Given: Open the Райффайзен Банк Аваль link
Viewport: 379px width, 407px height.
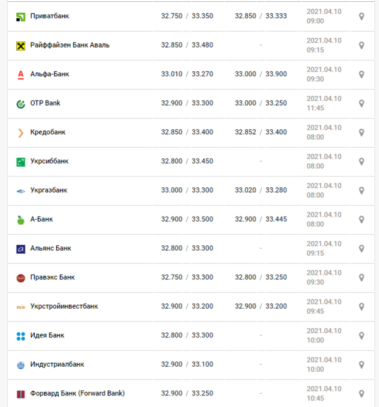Looking at the screenshot, I should pos(70,45).
